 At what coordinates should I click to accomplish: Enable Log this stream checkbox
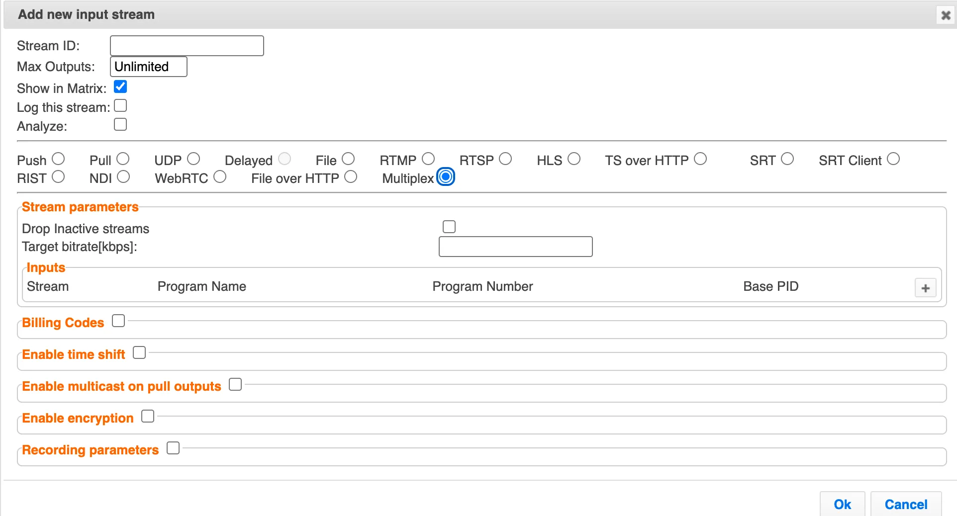tap(120, 105)
